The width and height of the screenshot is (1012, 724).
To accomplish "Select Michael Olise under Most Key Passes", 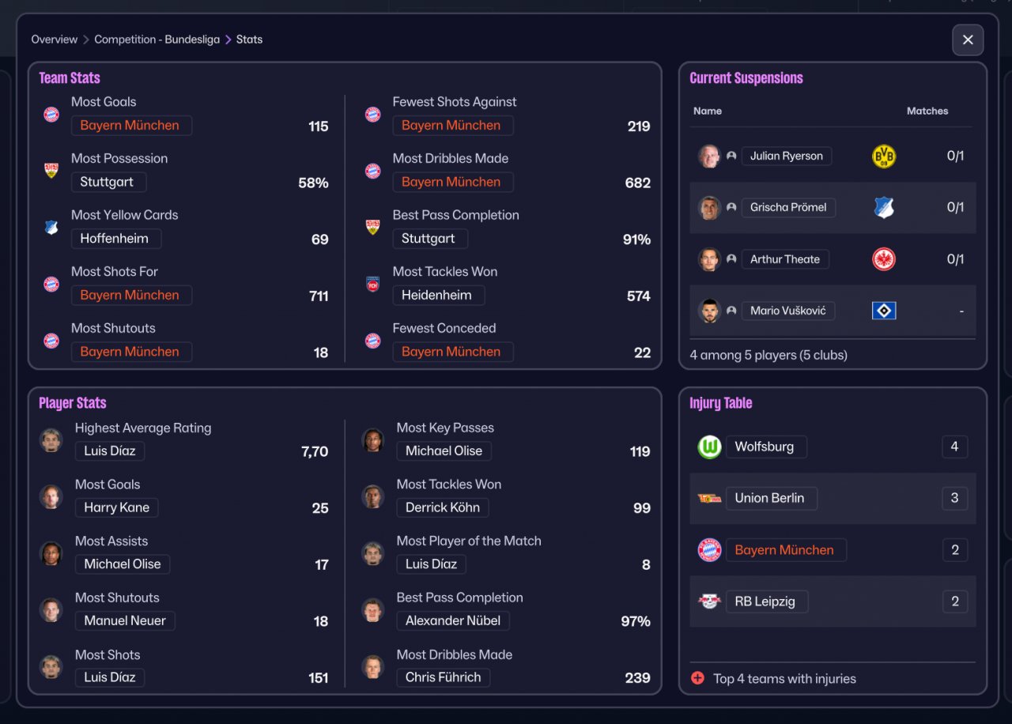I will 444,451.
